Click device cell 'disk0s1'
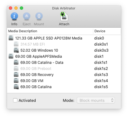 pyautogui.click(x=101, y=44)
